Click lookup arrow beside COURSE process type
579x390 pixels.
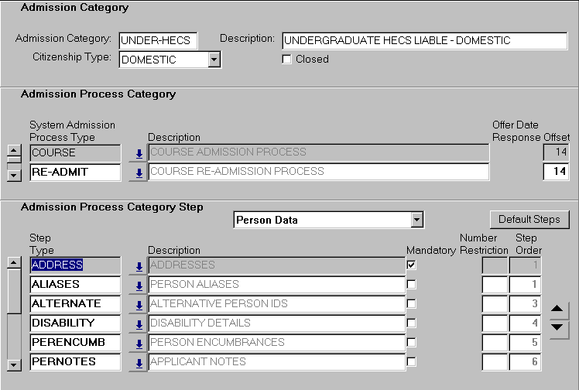pos(139,153)
